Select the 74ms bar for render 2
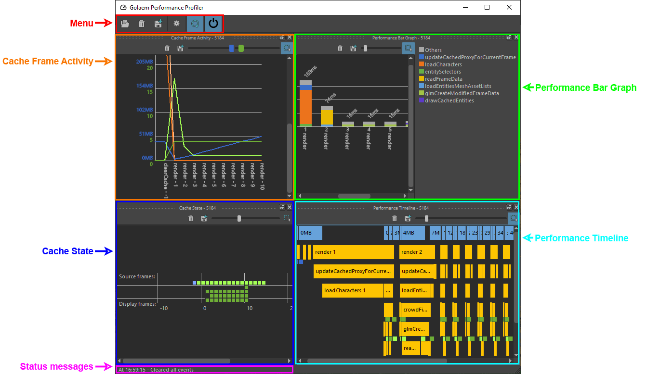647x374 pixels. [x=327, y=116]
